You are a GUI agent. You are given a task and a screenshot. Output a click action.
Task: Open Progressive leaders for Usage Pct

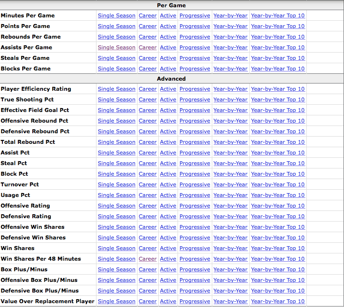194,195
